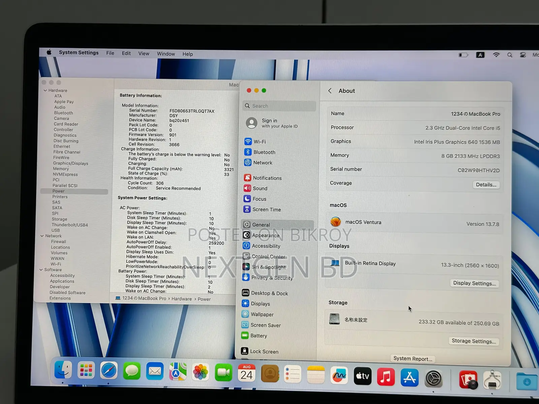
Task: Open the System Settings app menu
Action: tap(79, 53)
